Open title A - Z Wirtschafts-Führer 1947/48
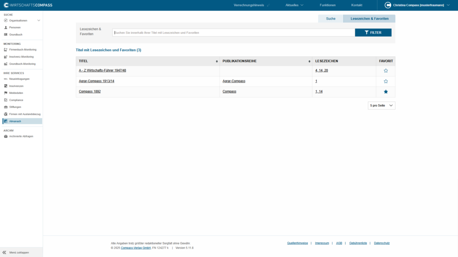The height and width of the screenshot is (257, 458). point(102,70)
